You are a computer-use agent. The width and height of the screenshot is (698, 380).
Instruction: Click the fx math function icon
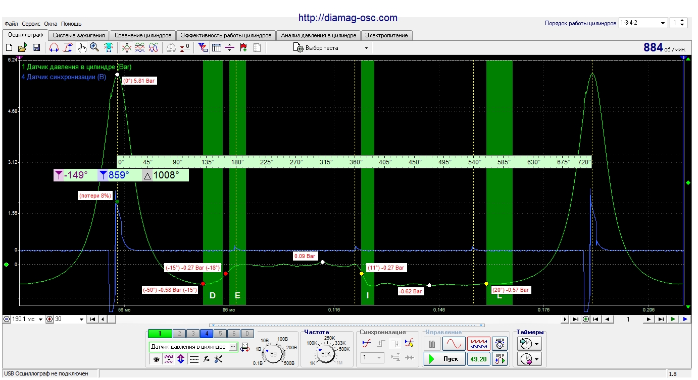pos(207,359)
